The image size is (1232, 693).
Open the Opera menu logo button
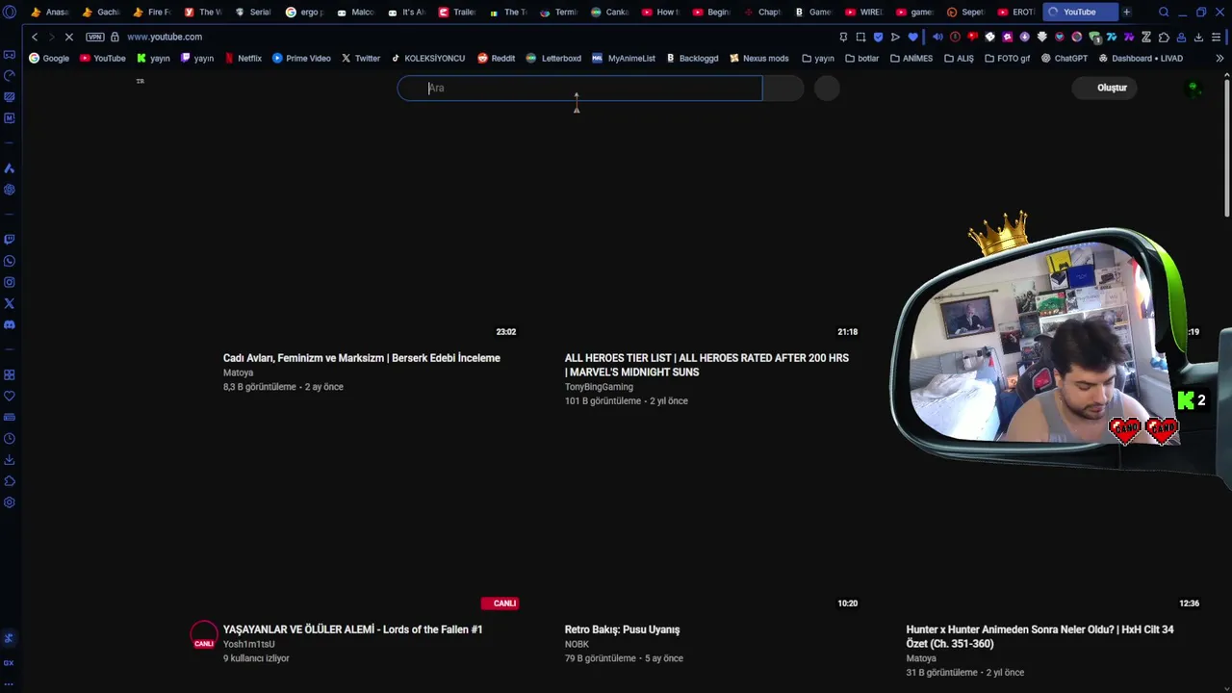point(10,12)
